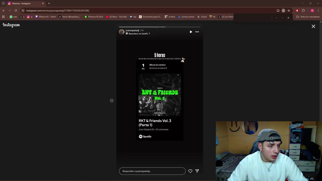This screenshot has width=322, height=181.
Task: Go to the previous story with the left arrow
Action: 112,101
